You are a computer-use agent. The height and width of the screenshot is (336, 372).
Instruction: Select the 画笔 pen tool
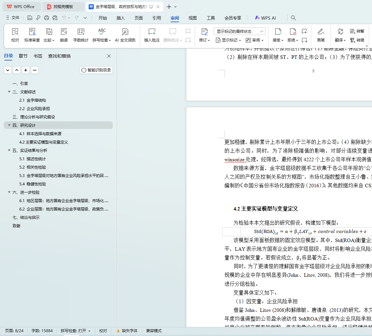(x=321, y=32)
